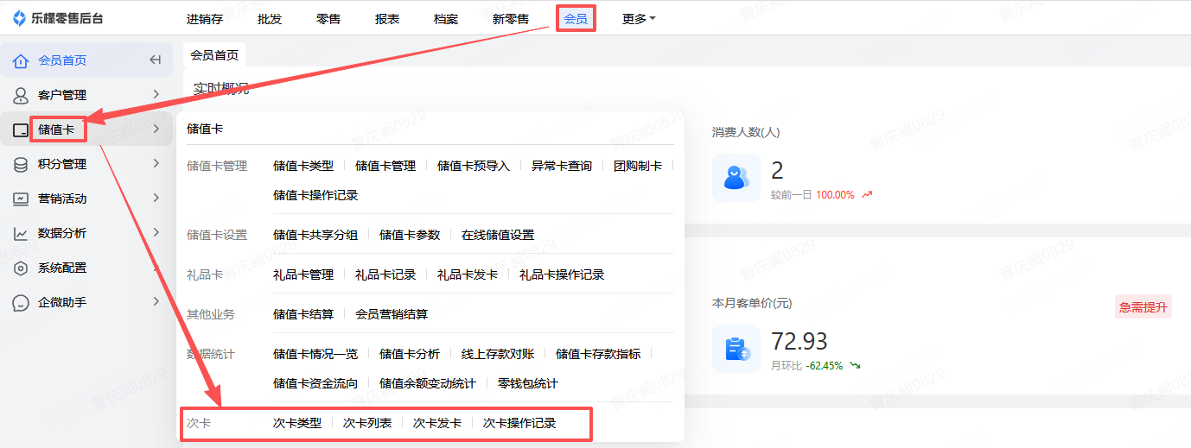1191x448 pixels.
Task: Click the 会员首页 home icon in the sidebar
Action: click(x=21, y=60)
